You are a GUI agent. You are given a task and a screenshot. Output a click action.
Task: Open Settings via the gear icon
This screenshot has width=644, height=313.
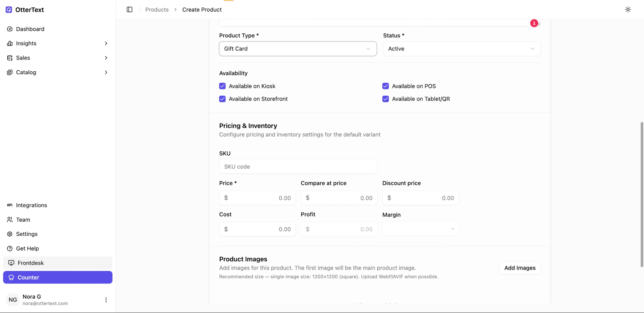tap(9, 234)
